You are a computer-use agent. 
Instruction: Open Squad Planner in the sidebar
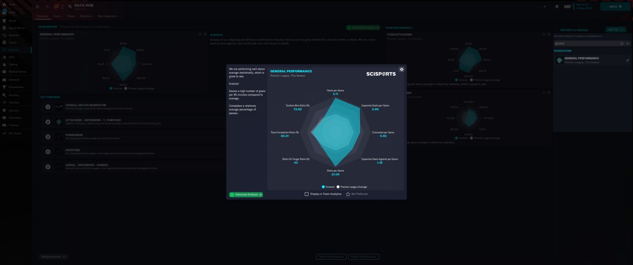pyautogui.click(x=16, y=28)
